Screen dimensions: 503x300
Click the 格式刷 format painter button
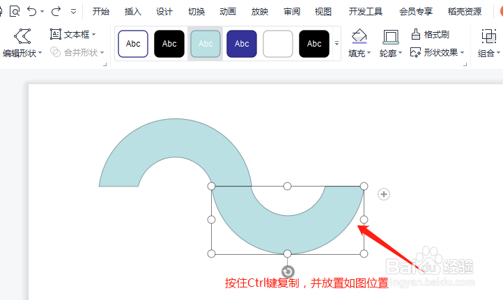pyautogui.click(x=430, y=34)
